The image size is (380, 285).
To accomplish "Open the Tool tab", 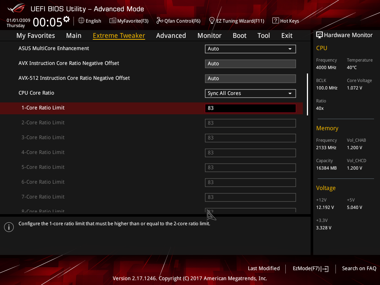I will (263, 36).
